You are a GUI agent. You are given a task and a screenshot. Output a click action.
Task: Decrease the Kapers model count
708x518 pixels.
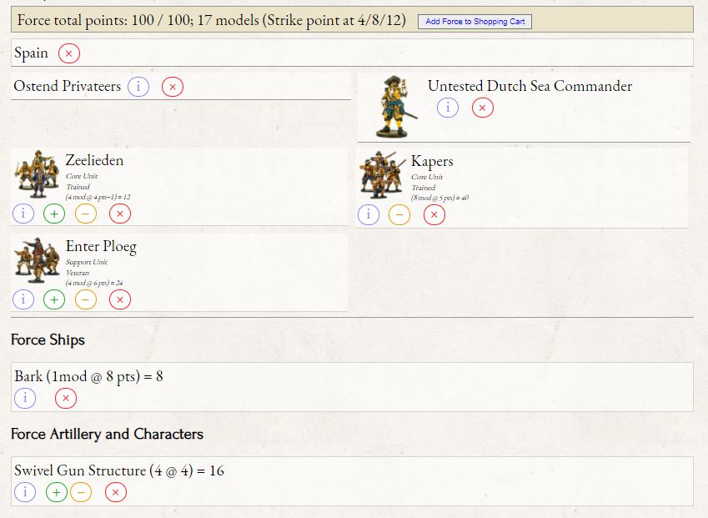point(399,214)
